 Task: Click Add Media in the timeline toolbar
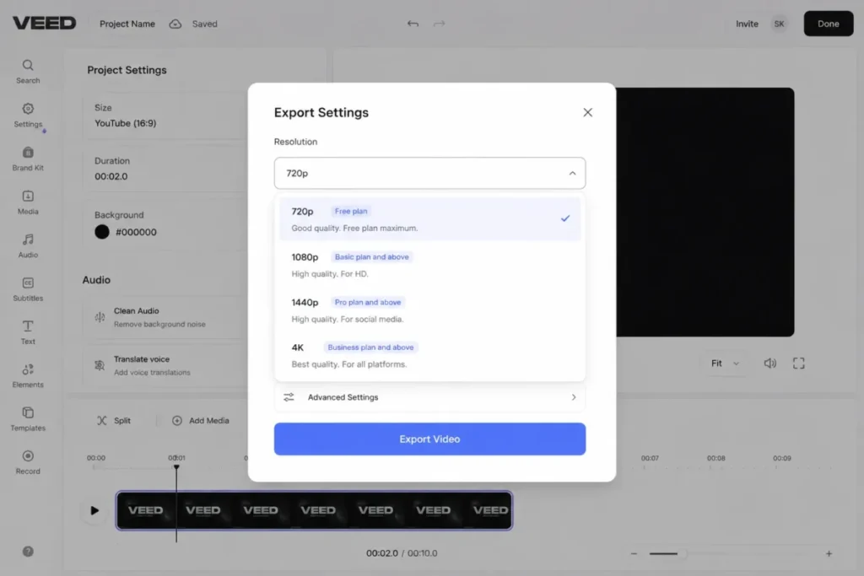(201, 420)
